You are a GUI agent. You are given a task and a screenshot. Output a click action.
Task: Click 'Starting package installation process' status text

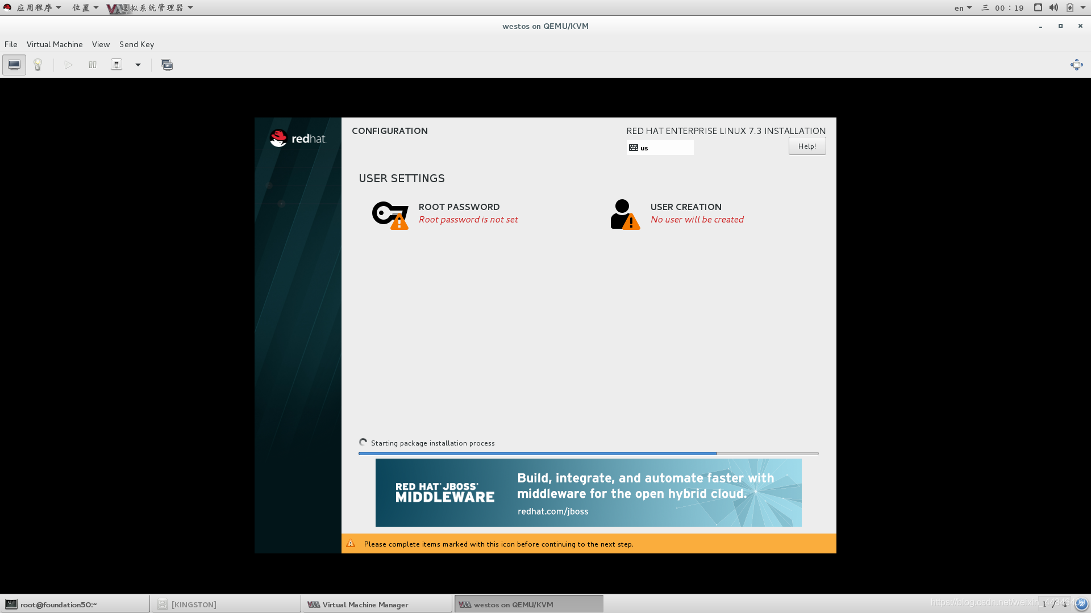click(432, 443)
